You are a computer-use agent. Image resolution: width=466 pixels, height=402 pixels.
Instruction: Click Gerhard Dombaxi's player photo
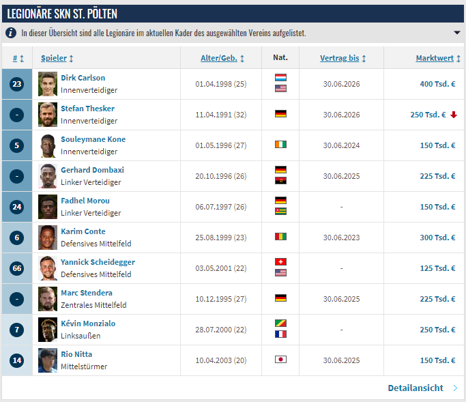47,176
